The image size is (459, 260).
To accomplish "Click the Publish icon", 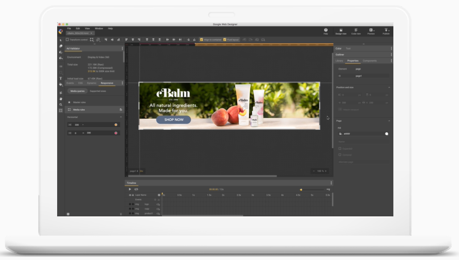I will coord(386,31).
